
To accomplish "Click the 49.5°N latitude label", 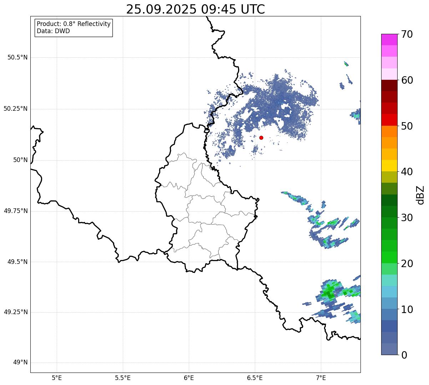I will 18,262.
